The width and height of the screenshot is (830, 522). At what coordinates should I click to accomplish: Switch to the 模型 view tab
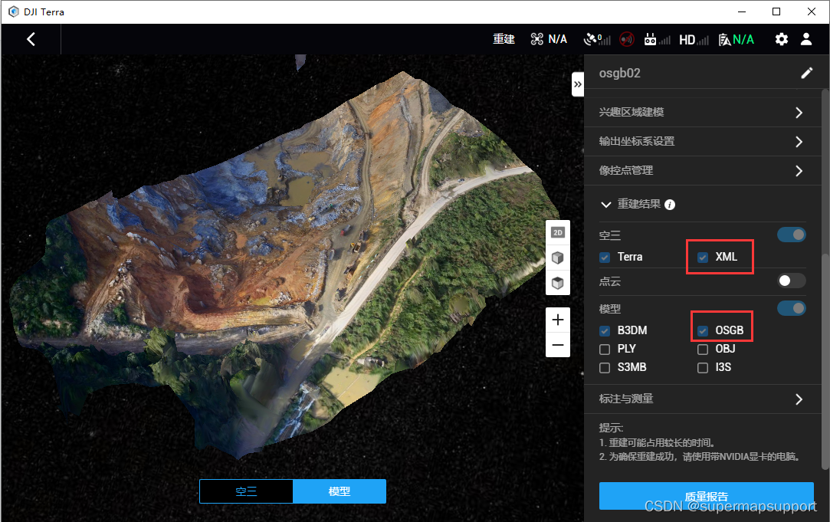coord(340,491)
